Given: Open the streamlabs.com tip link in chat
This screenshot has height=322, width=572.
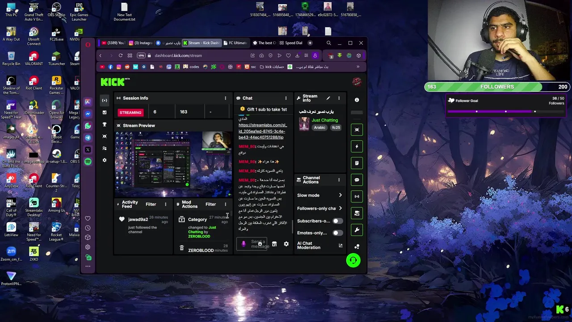Looking at the screenshot, I should [263, 131].
